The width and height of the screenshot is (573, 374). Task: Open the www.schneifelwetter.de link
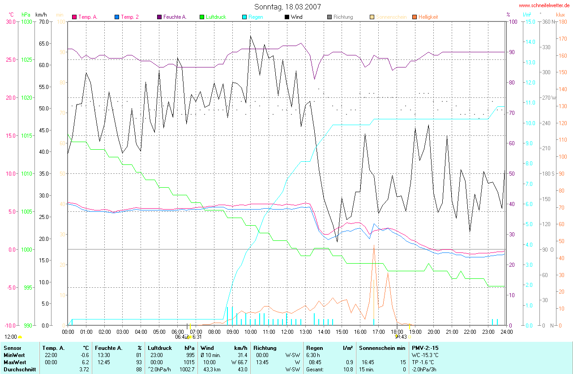(544, 5)
